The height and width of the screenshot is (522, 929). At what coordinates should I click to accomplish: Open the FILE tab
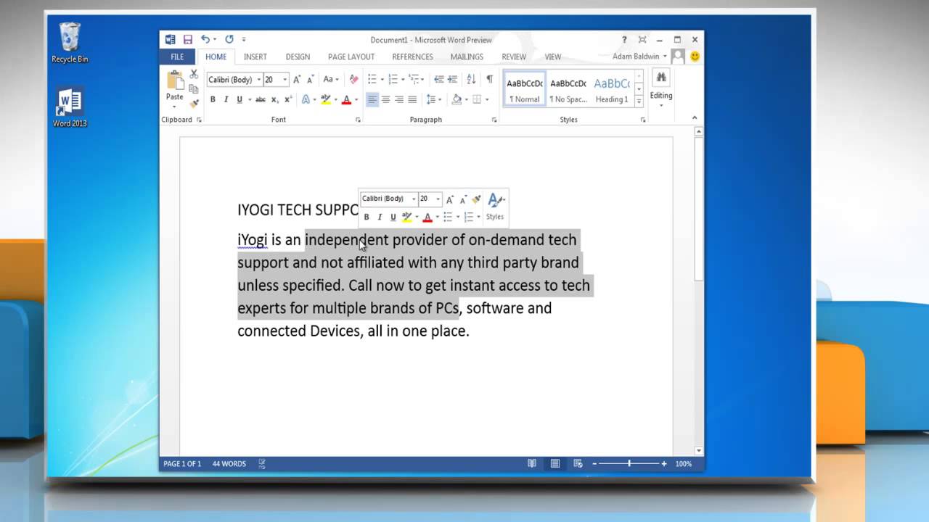pos(177,57)
